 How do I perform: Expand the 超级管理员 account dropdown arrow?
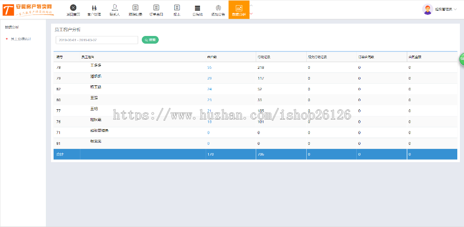coord(455,9)
